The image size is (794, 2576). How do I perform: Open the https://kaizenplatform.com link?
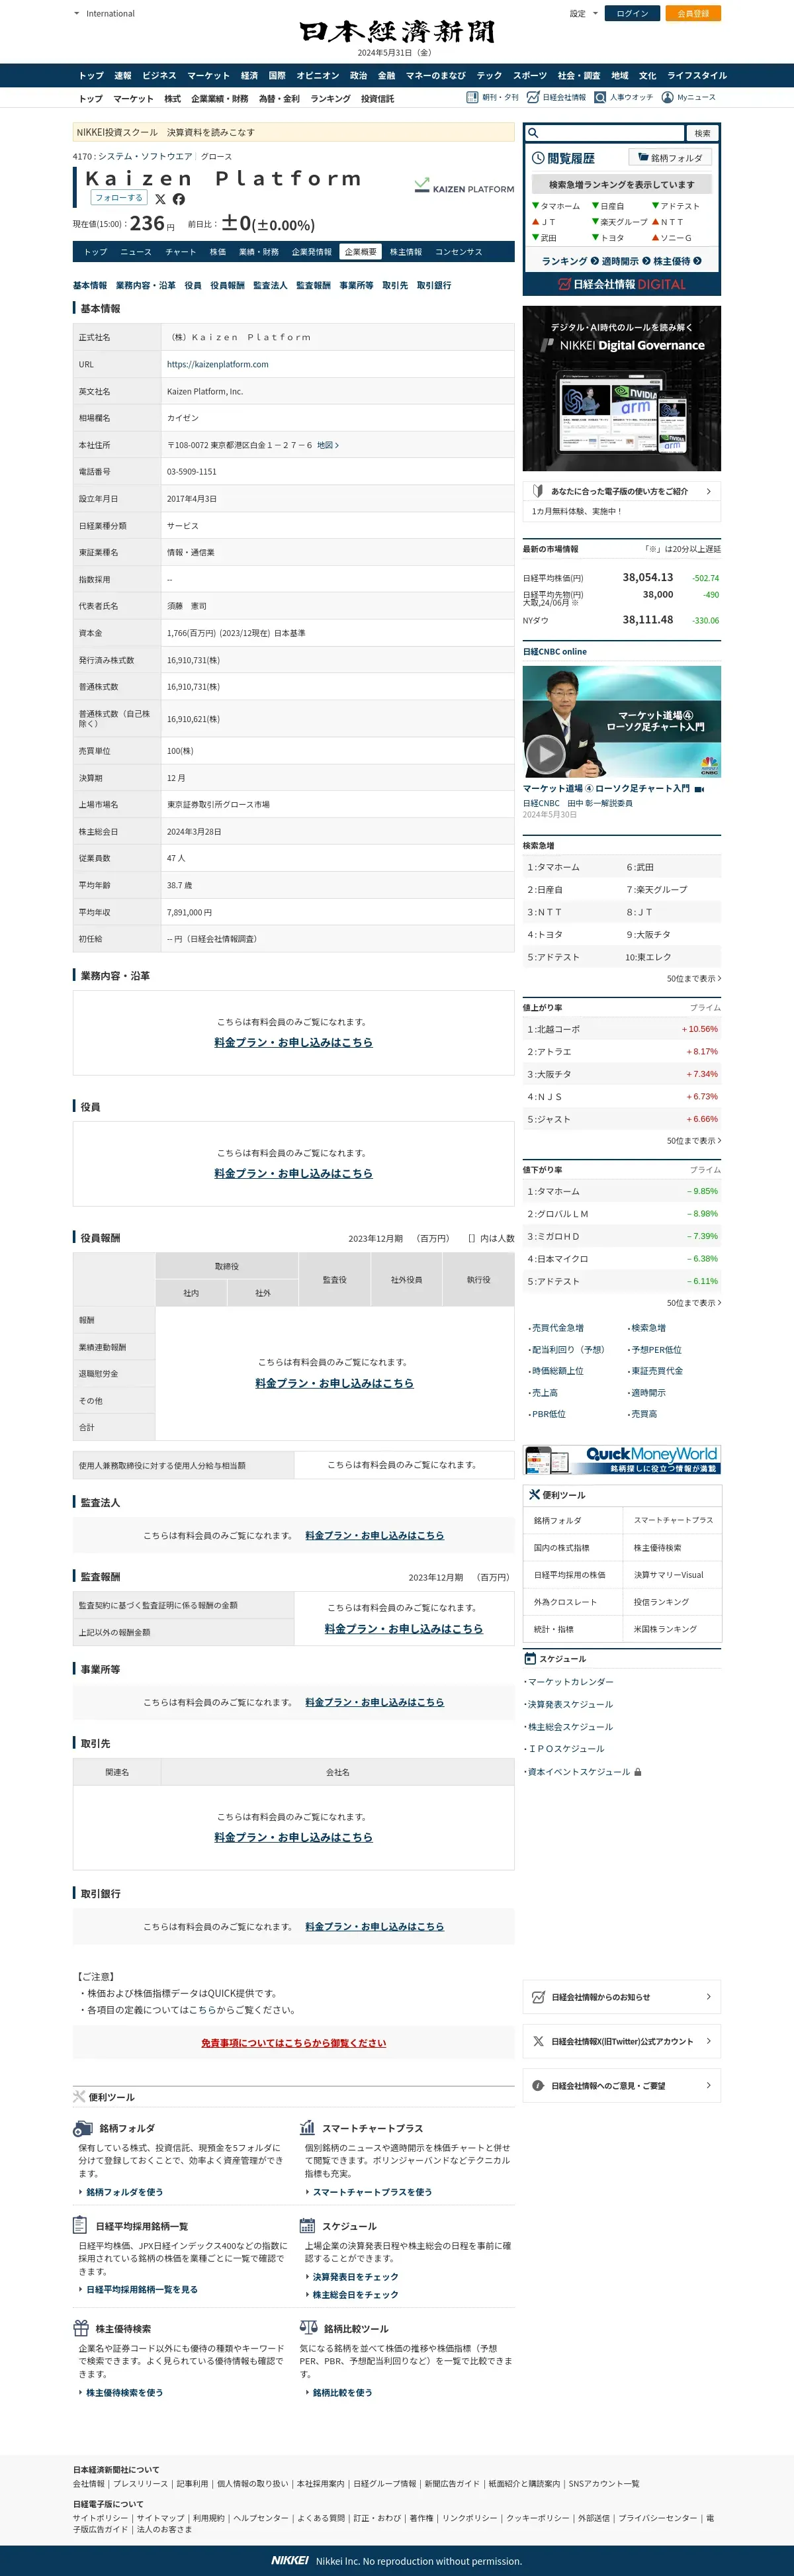coord(217,365)
